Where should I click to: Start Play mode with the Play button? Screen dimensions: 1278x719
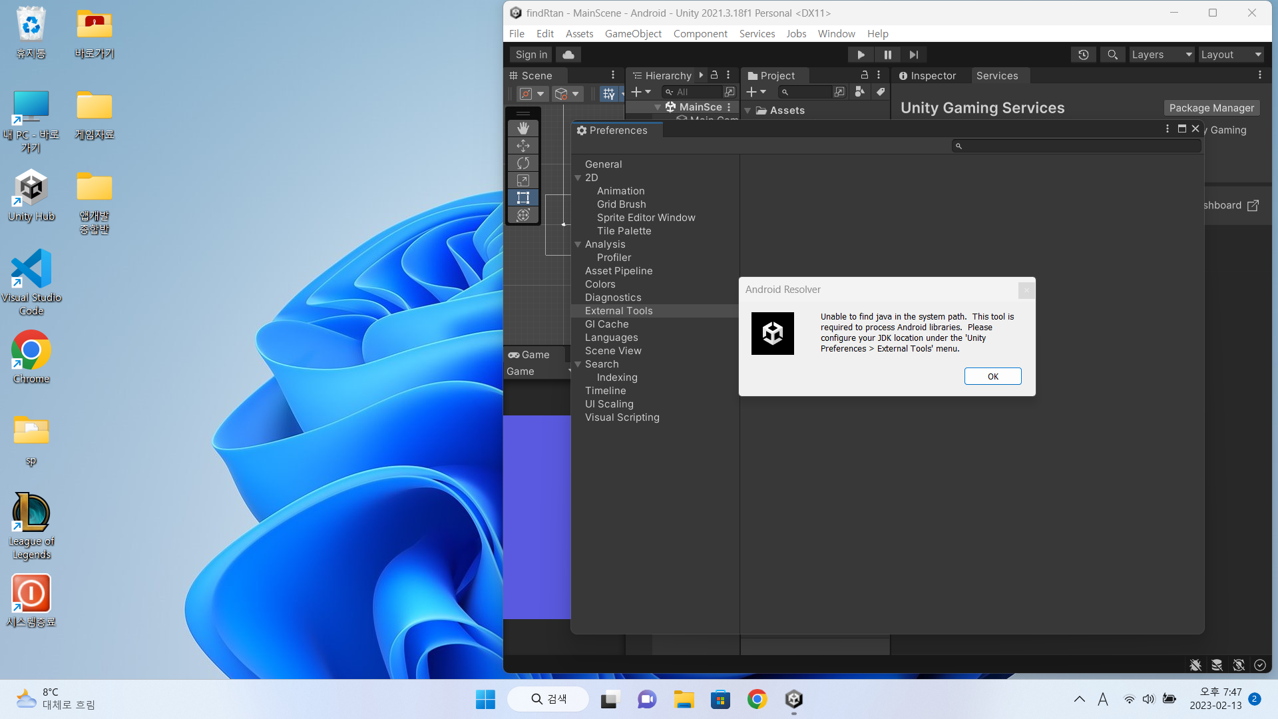coord(861,55)
